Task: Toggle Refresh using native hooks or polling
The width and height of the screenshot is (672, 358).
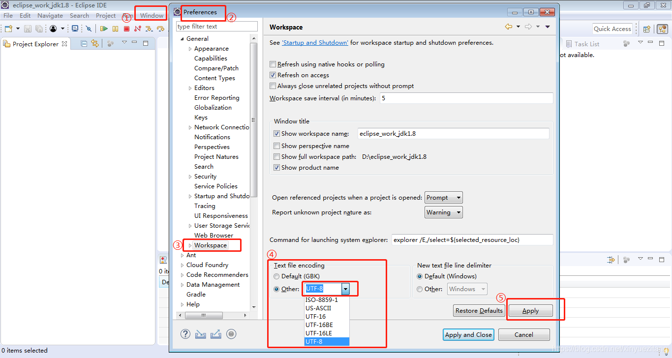Action: (273, 64)
